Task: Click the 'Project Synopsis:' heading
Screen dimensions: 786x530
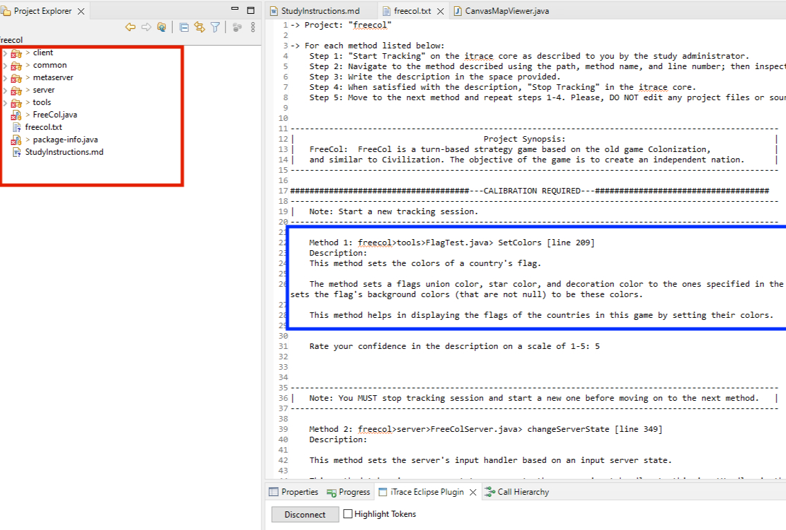Action: pos(524,139)
